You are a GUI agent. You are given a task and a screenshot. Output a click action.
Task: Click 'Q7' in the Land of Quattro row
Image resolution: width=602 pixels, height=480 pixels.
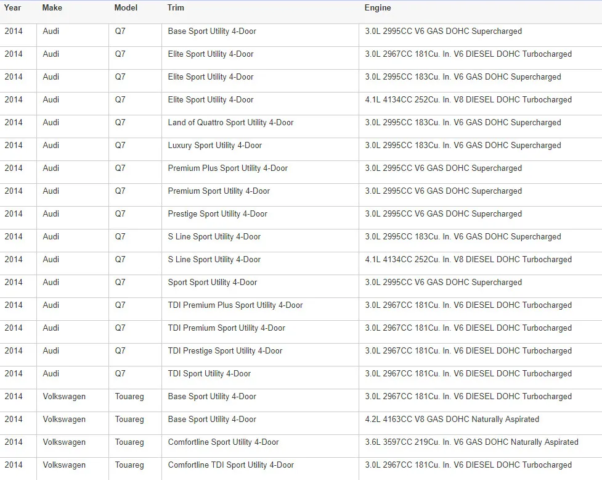point(120,122)
